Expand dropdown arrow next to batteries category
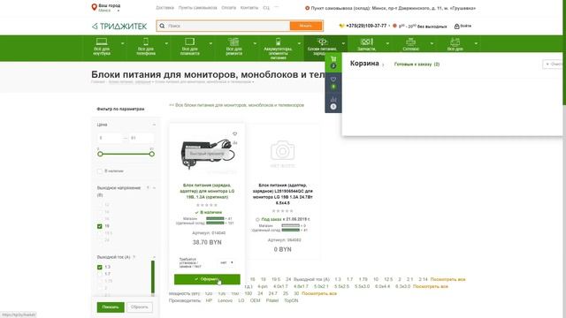The height and width of the screenshot is (318, 566). click(299, 43)
